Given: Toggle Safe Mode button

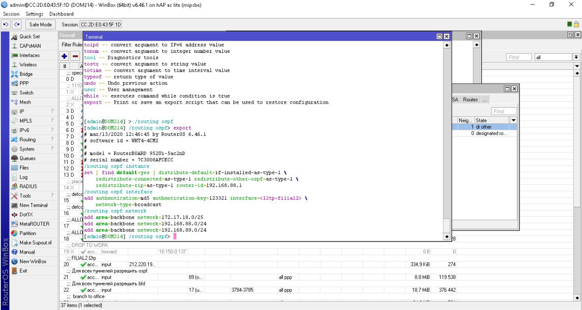Looking at the screenshot, I should tap(40, 25).
